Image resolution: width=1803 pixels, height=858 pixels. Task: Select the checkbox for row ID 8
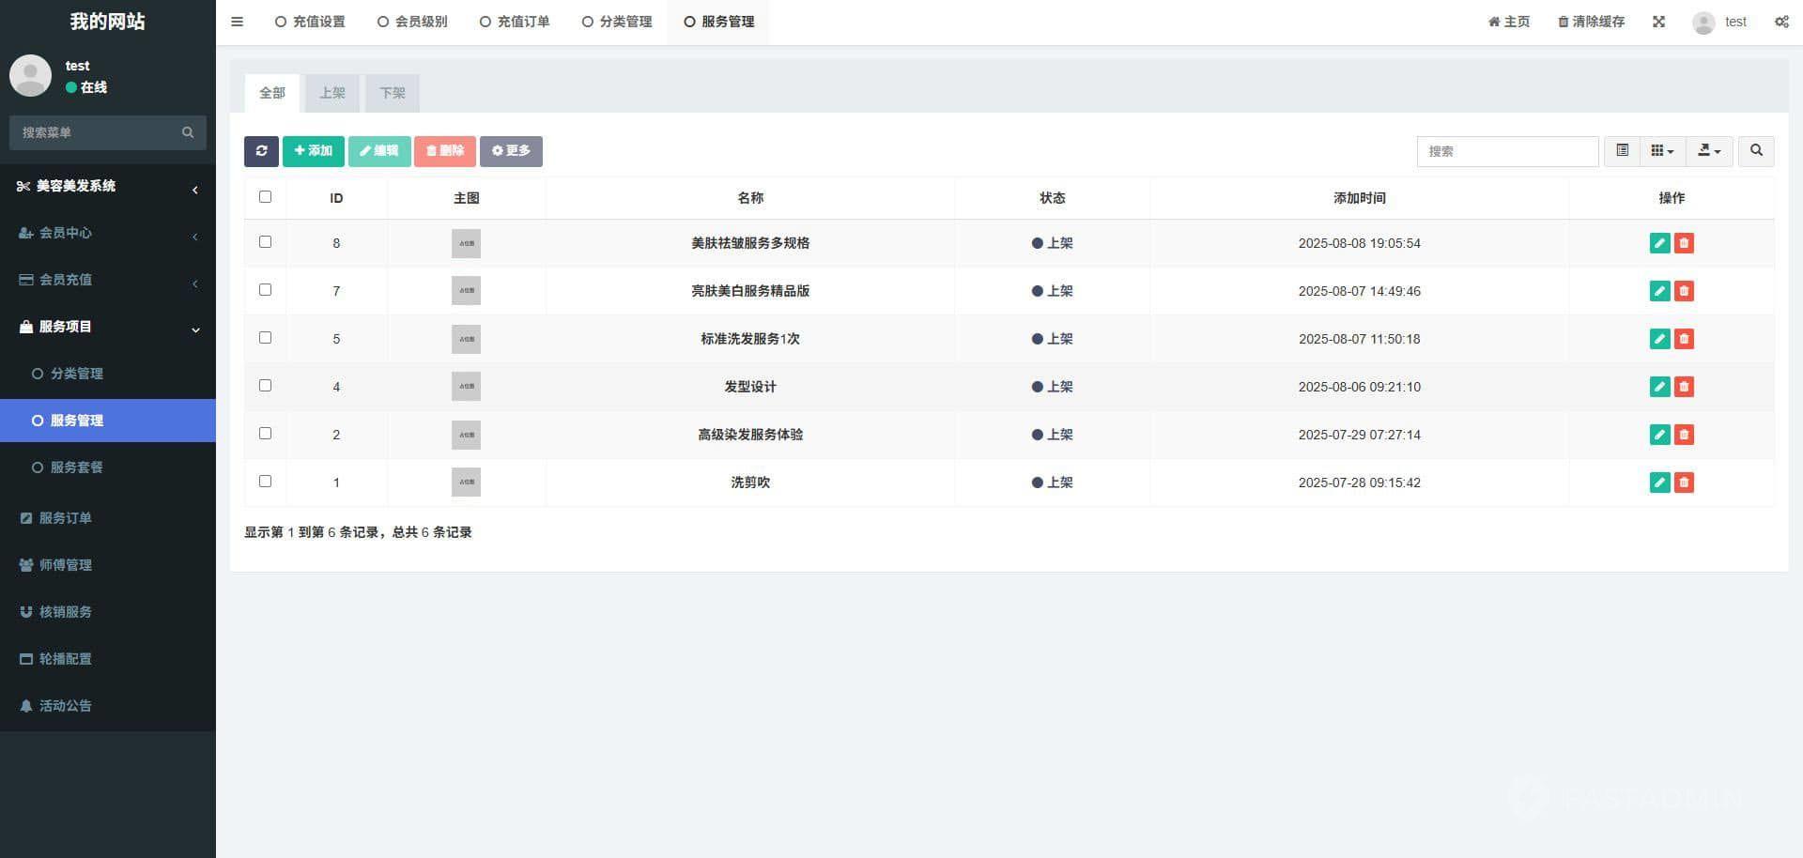(x=265, y=242)
